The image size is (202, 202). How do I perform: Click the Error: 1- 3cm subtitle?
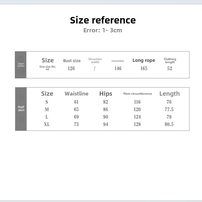[103, 30]
